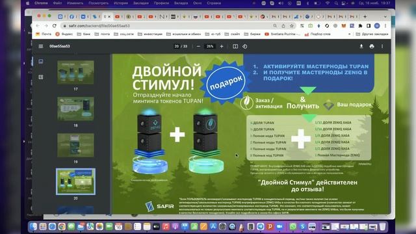Select page 19 thumbnail

75,145
